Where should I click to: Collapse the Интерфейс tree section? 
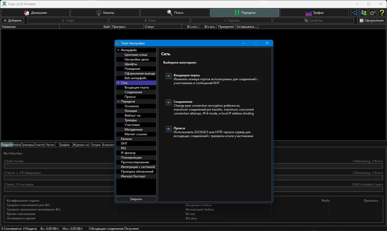coord(118,50)
